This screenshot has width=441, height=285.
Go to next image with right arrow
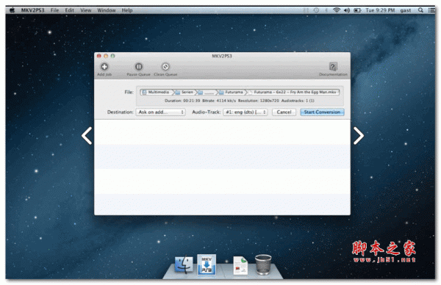359,136
